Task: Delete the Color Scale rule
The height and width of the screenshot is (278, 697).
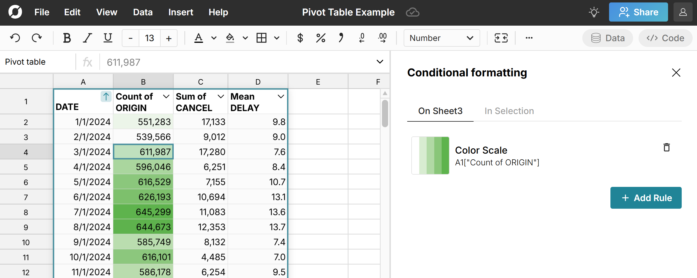Action: 666,147
